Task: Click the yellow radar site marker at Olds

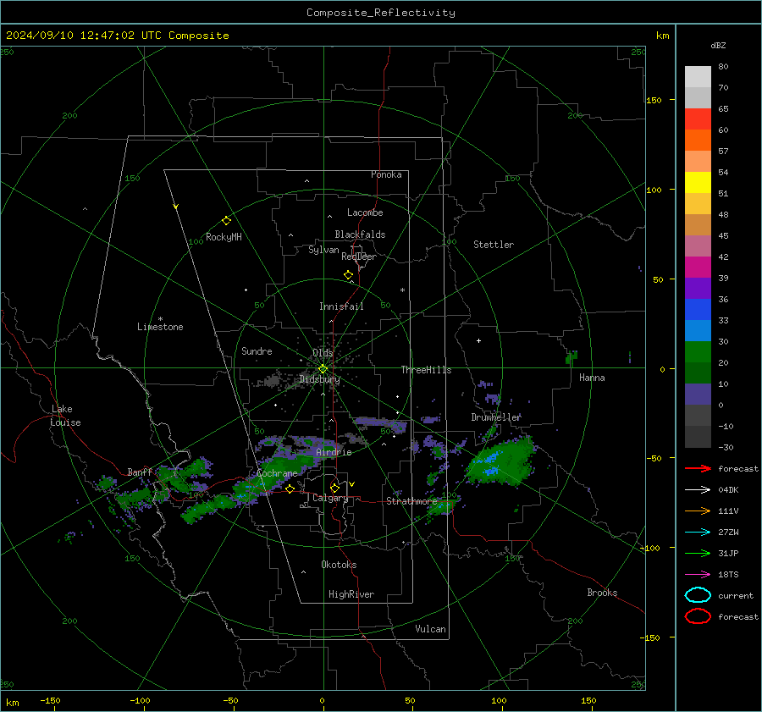Action: click(323, 369)
